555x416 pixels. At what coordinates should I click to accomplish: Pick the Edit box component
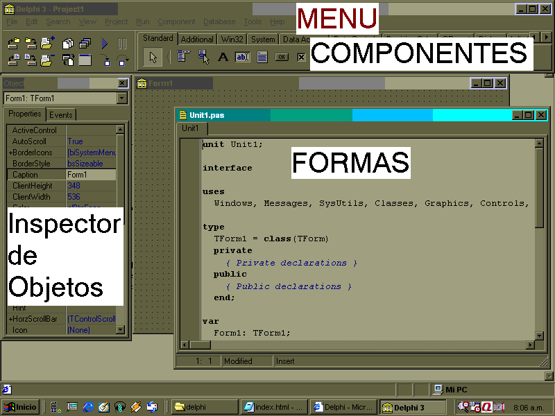[242, 57]
